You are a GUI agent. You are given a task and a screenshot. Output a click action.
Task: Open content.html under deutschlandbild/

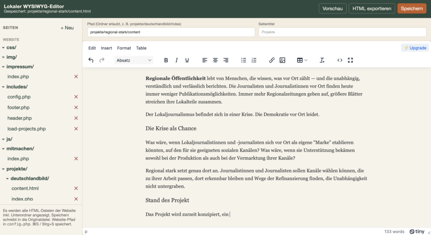[25, 188]
